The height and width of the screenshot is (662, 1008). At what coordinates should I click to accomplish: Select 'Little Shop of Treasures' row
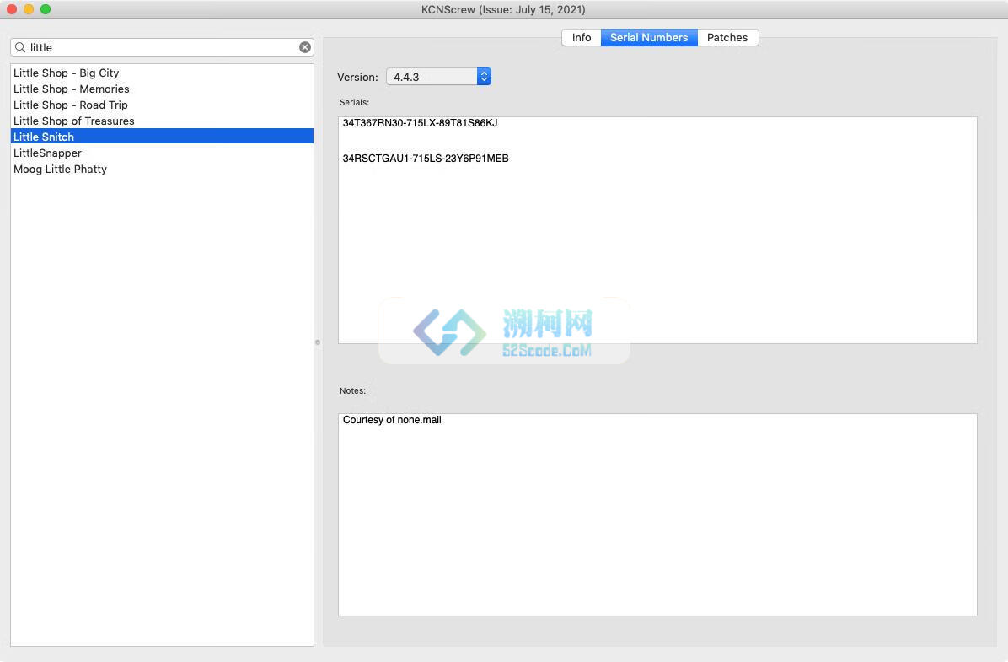click(162, 121)
